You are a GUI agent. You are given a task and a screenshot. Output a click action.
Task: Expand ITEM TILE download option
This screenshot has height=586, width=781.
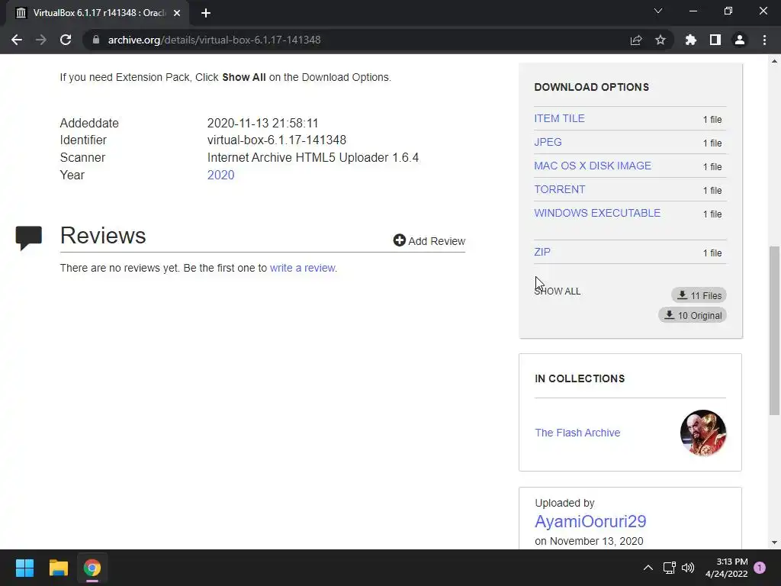[559, 118]
